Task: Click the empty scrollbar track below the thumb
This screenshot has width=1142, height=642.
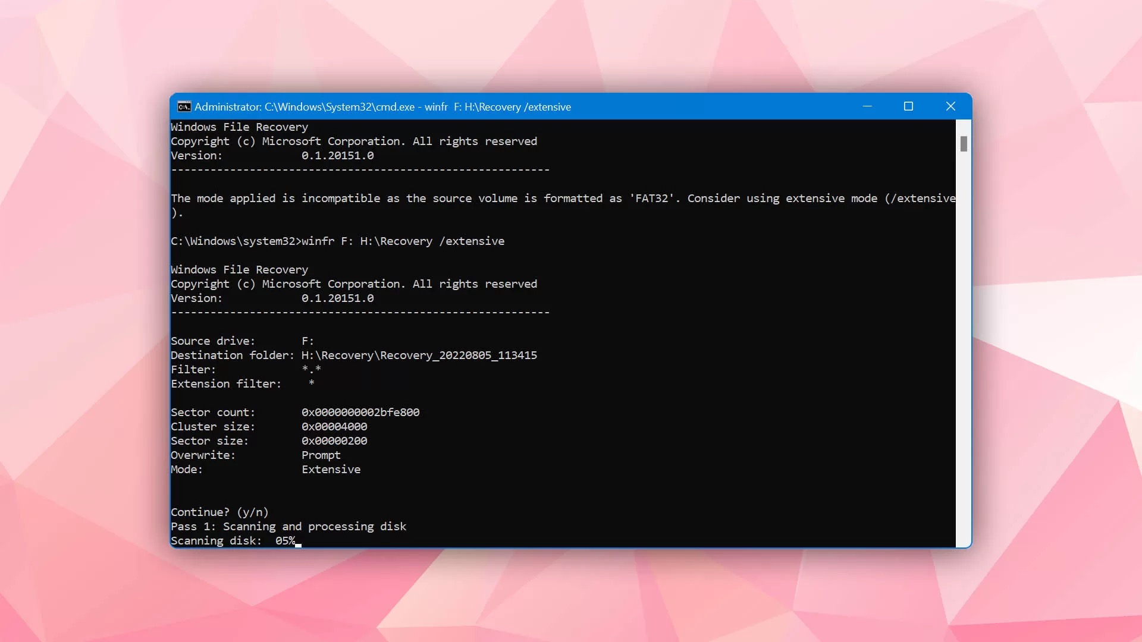Action: (x=964, y=351)
